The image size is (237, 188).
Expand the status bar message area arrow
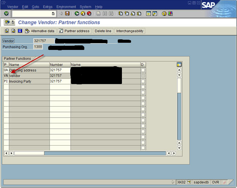[173, 182]
